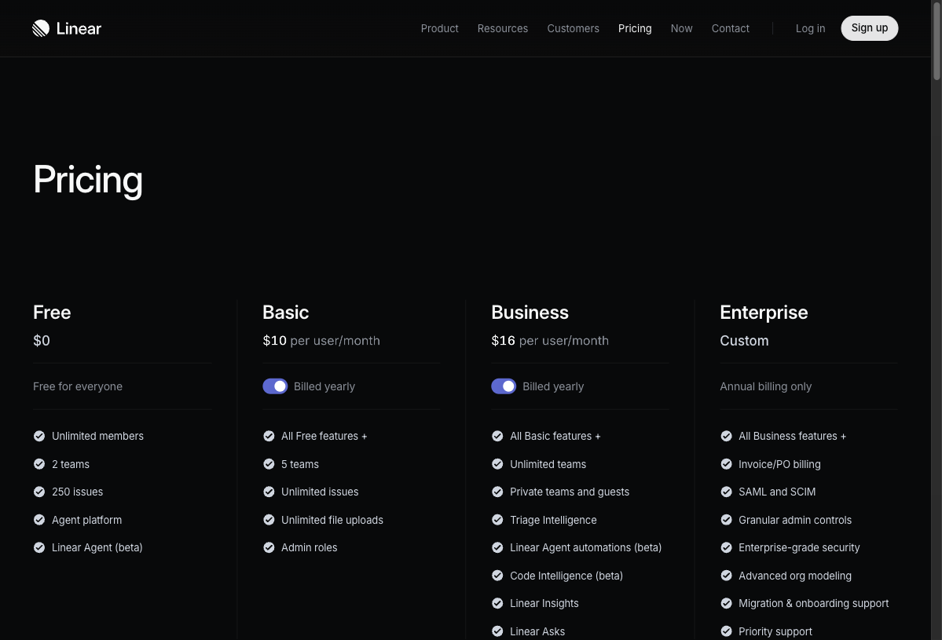
Task: Click checkmark icon beside Invoice/PO billing
Action: point(726,464)
